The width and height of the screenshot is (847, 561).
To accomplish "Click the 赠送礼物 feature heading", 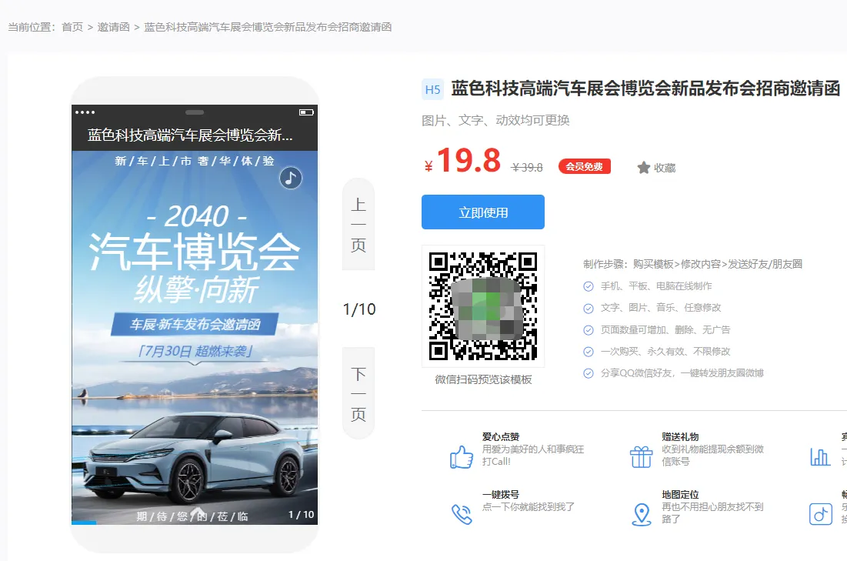I will coord(680,436).
